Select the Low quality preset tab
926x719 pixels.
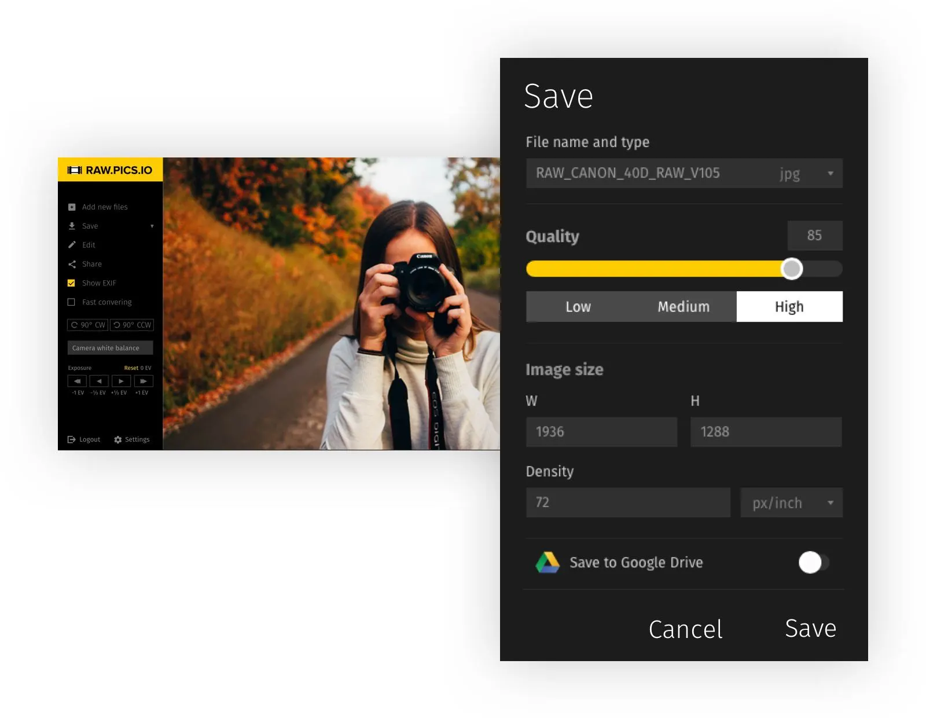click(x=578, y=307)
